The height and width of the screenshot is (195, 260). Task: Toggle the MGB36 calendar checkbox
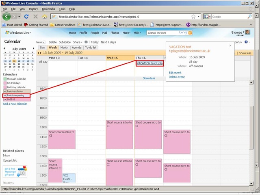(x=4, y=100)
